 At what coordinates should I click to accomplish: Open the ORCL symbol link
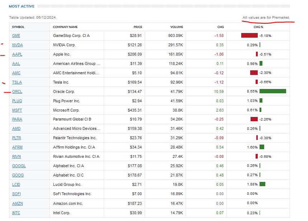pos(17,91)
